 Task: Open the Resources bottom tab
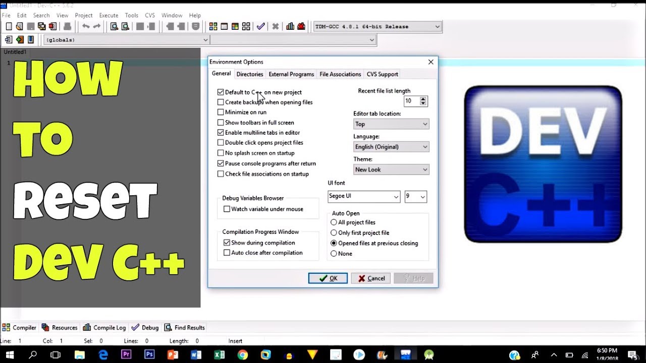point(60,328)
